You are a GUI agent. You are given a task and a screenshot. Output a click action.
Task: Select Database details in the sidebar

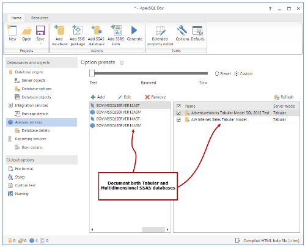(35, 131)
